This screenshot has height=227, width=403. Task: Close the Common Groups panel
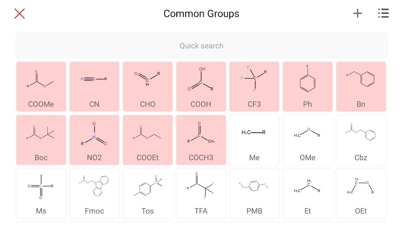19,13
